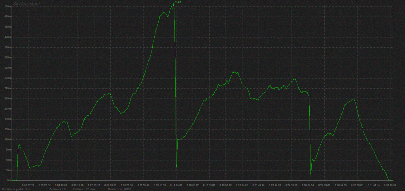Click the 514.8 peak marker on graph
The height and width of the screenshot is (191, 405).
[178, 2]
